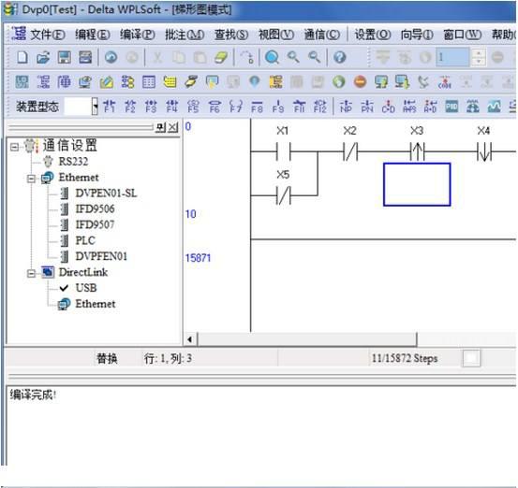Open the 查找(S) menu
This screenshot has height=488, width=518.
point(231,35)
